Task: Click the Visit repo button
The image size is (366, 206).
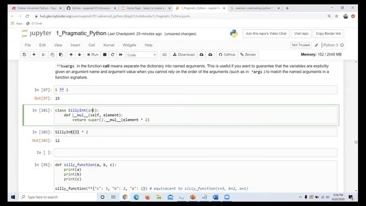Action: tap(301, 34)
